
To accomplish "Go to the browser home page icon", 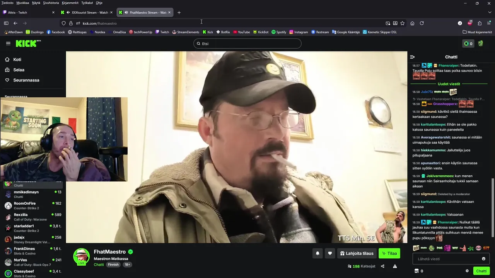I will (412, 23).
